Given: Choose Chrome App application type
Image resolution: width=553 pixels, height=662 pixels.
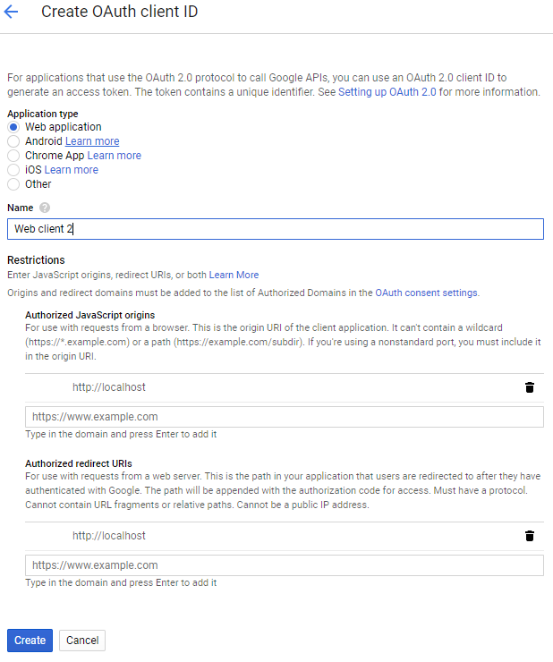Looking at the screenshot, I should (x=13, y=156).
